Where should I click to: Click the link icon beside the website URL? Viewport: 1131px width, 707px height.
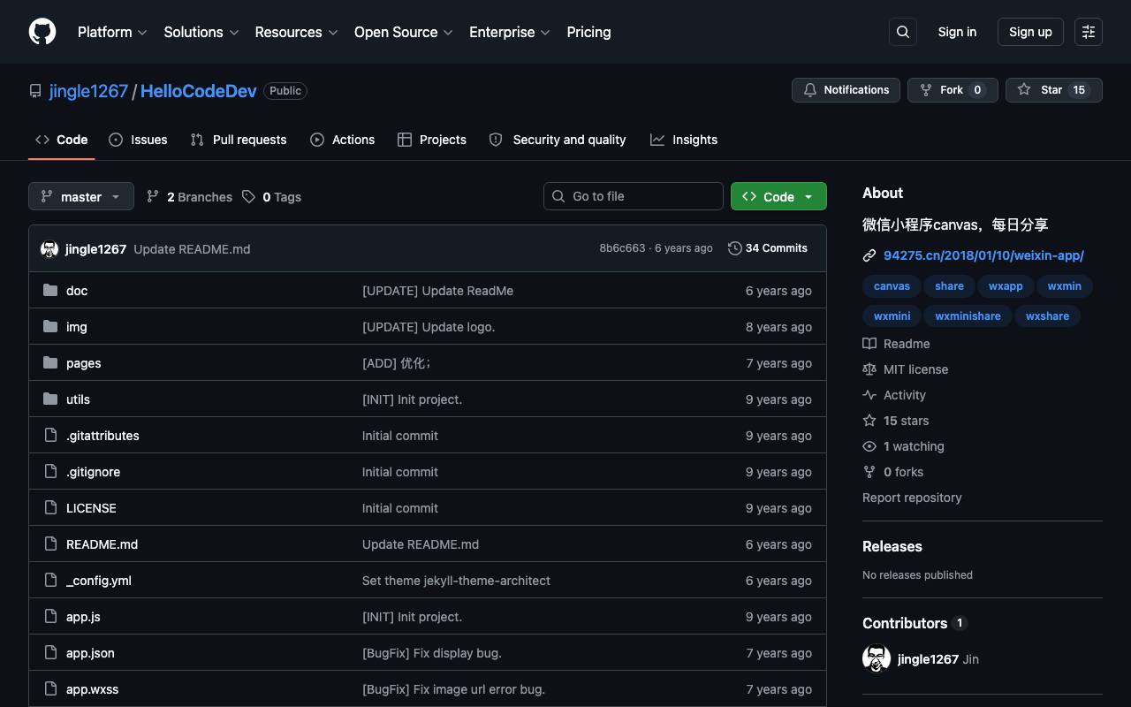[869, 255]
